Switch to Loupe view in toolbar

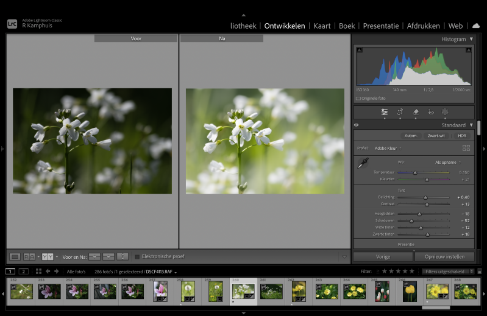pos(15,257)
